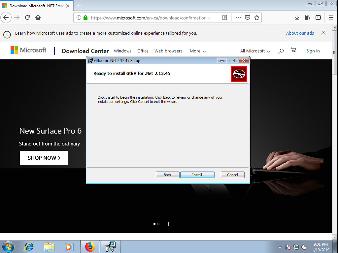The width and height of the screenshot is (338, 253).
Task: Launch Internet Explorer from taskbar
Action: point(29,247)
